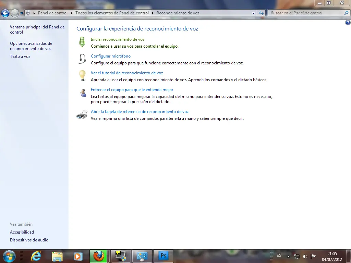
Task: Open the address bar history dropdown
Action: pyautogui.click(x=253, y=13)
